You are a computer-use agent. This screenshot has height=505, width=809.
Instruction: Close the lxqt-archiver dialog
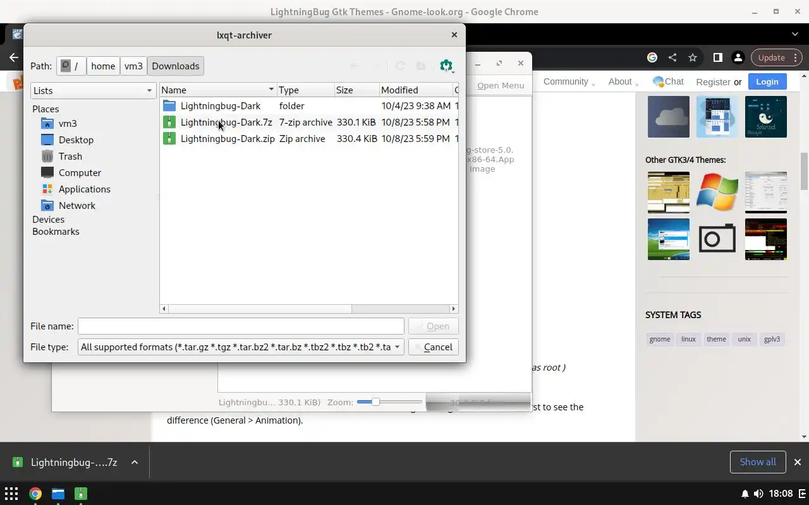pos(454,35)
